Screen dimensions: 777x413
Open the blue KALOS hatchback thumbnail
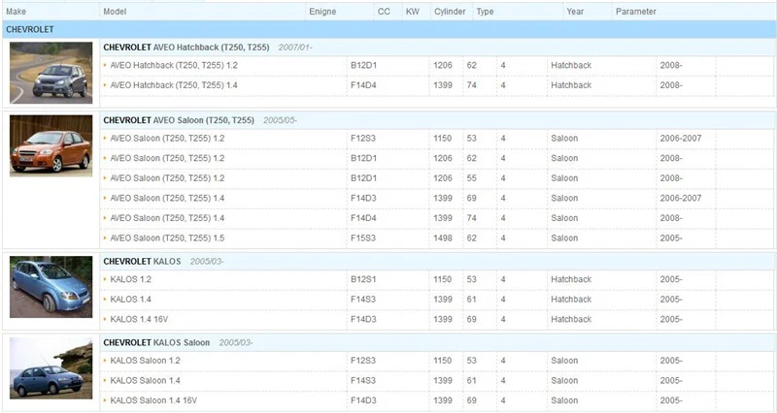[51, 287]
